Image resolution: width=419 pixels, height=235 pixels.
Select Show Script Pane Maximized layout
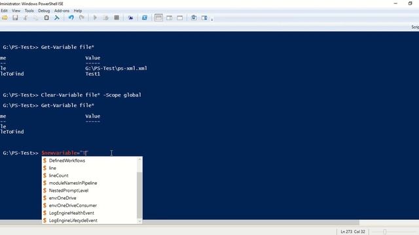[x=180, y=18]
